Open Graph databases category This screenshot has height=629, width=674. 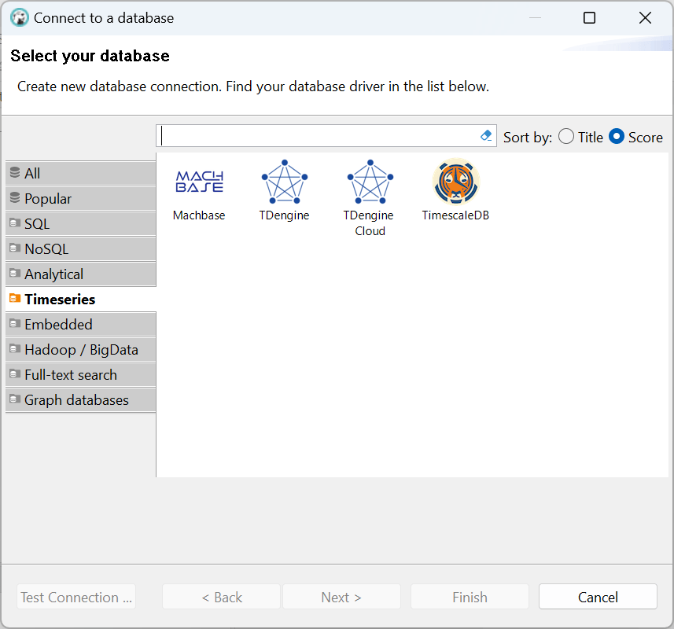coord(79,400)
